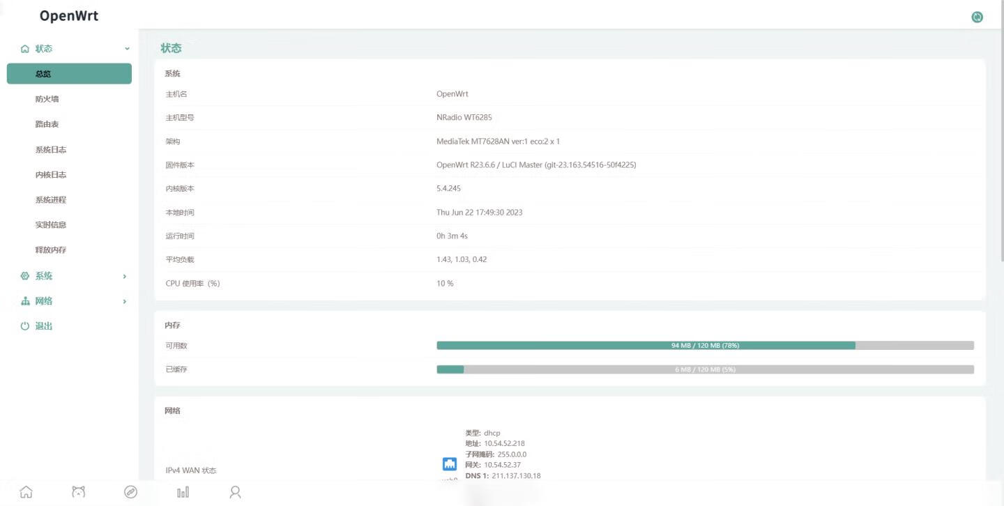
Task: Expand the 系统 menu chevron
Action: pos(125,276)
